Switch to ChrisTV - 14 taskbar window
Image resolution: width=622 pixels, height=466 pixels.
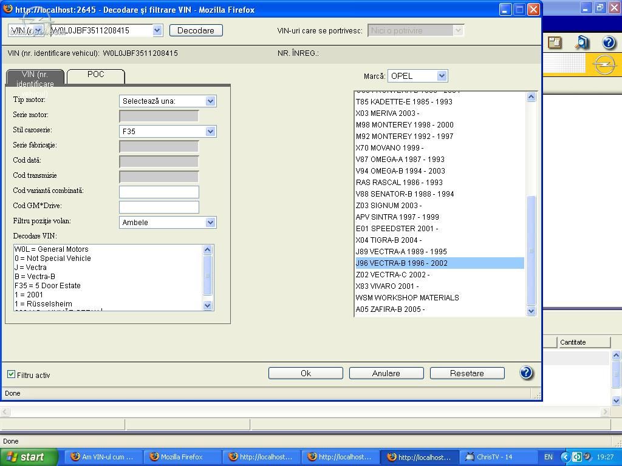498,457
